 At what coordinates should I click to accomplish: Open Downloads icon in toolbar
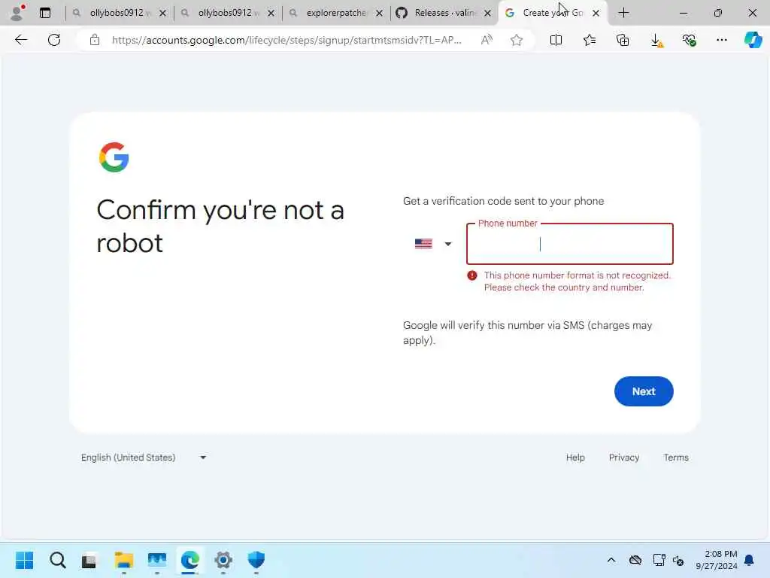[656, 41]
